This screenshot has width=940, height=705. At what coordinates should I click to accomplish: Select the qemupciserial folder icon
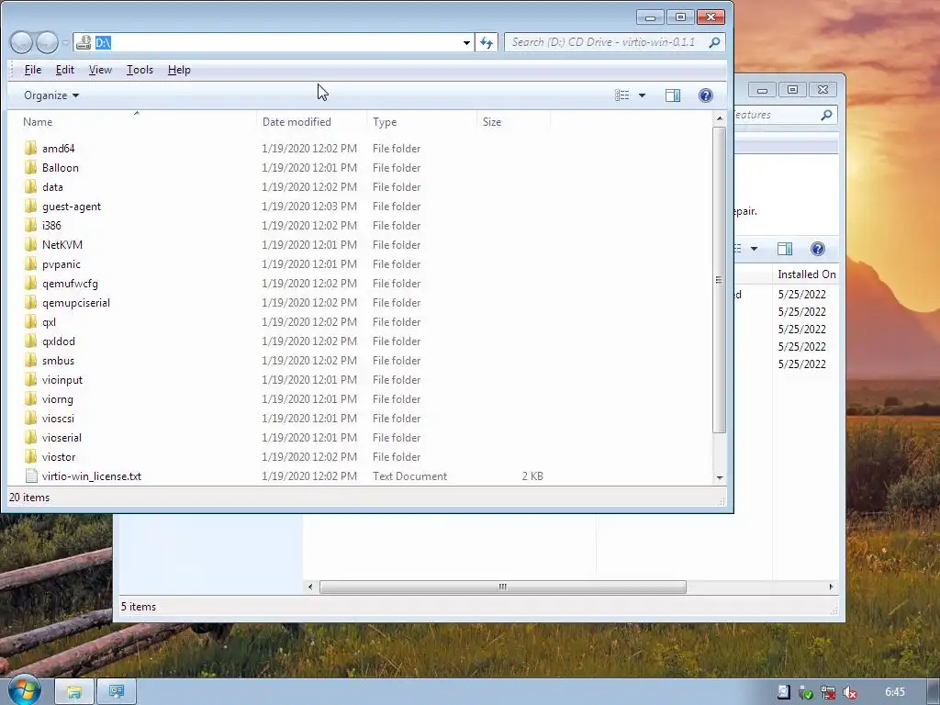(x=30, y=302)
